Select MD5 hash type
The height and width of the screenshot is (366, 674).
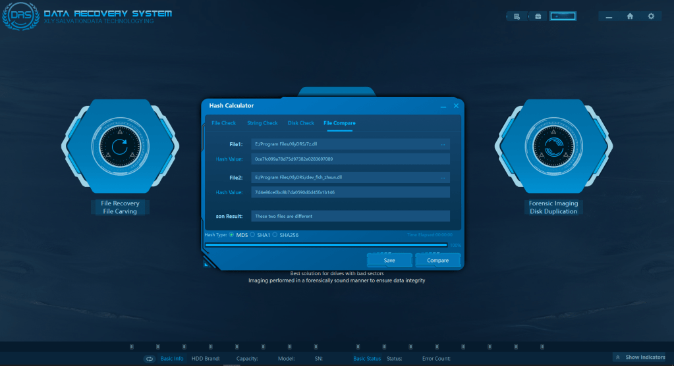[231, 234]
